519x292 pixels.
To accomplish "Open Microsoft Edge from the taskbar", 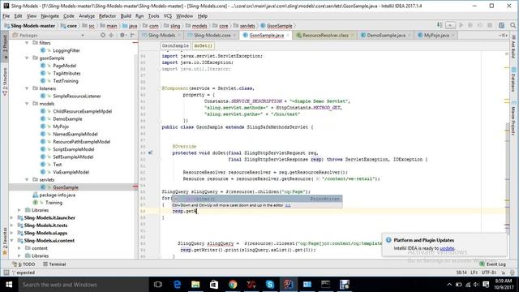I will tap(177, 285).
